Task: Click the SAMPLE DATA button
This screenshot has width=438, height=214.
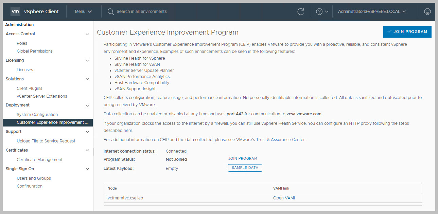Action: point(245,168)
